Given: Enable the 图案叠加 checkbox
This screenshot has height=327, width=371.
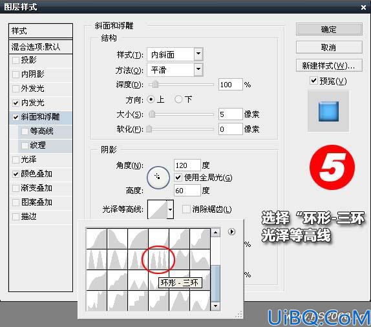Looking at the screenshot, I should click(16, 202).
